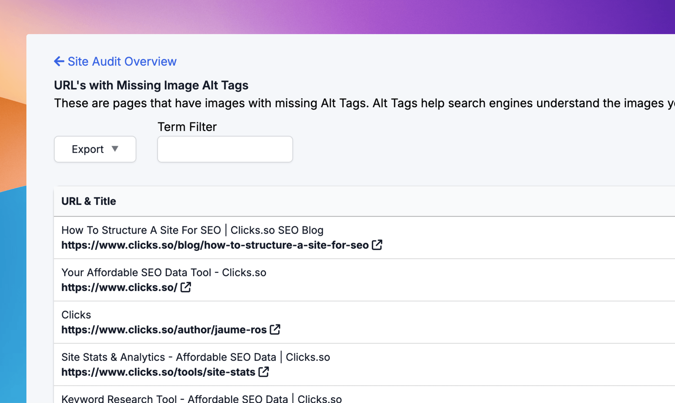Screen dimensions: 675x403
Task: Open the author/jaume-ros URL link
Action: (164, 330)
